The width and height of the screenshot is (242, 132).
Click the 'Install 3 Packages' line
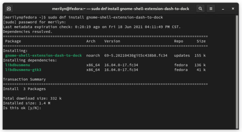tap(24, 89)
